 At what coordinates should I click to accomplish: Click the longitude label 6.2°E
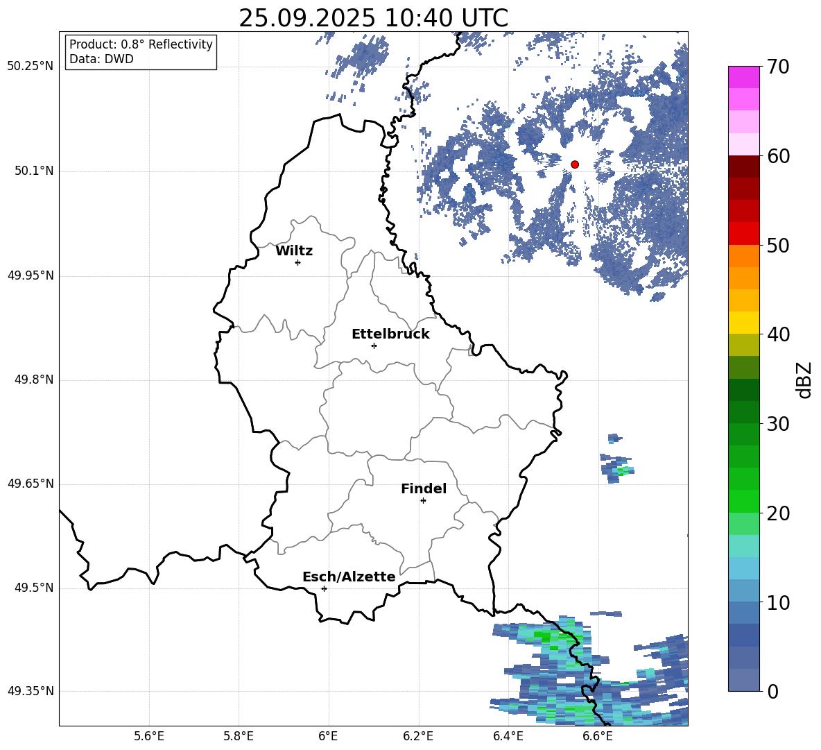[x=418, y=736]
